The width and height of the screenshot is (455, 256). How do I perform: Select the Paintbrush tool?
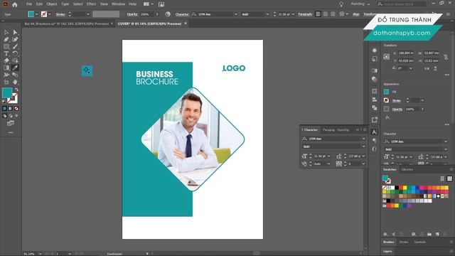click(15, 46)
